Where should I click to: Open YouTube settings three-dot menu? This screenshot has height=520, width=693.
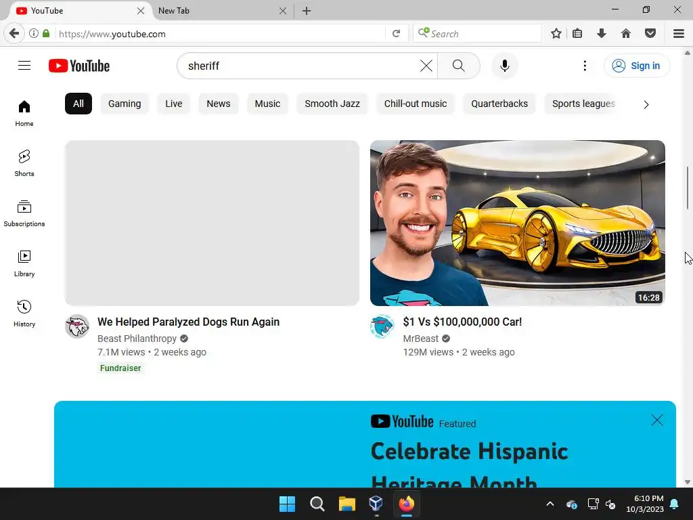tap(585, 66)
